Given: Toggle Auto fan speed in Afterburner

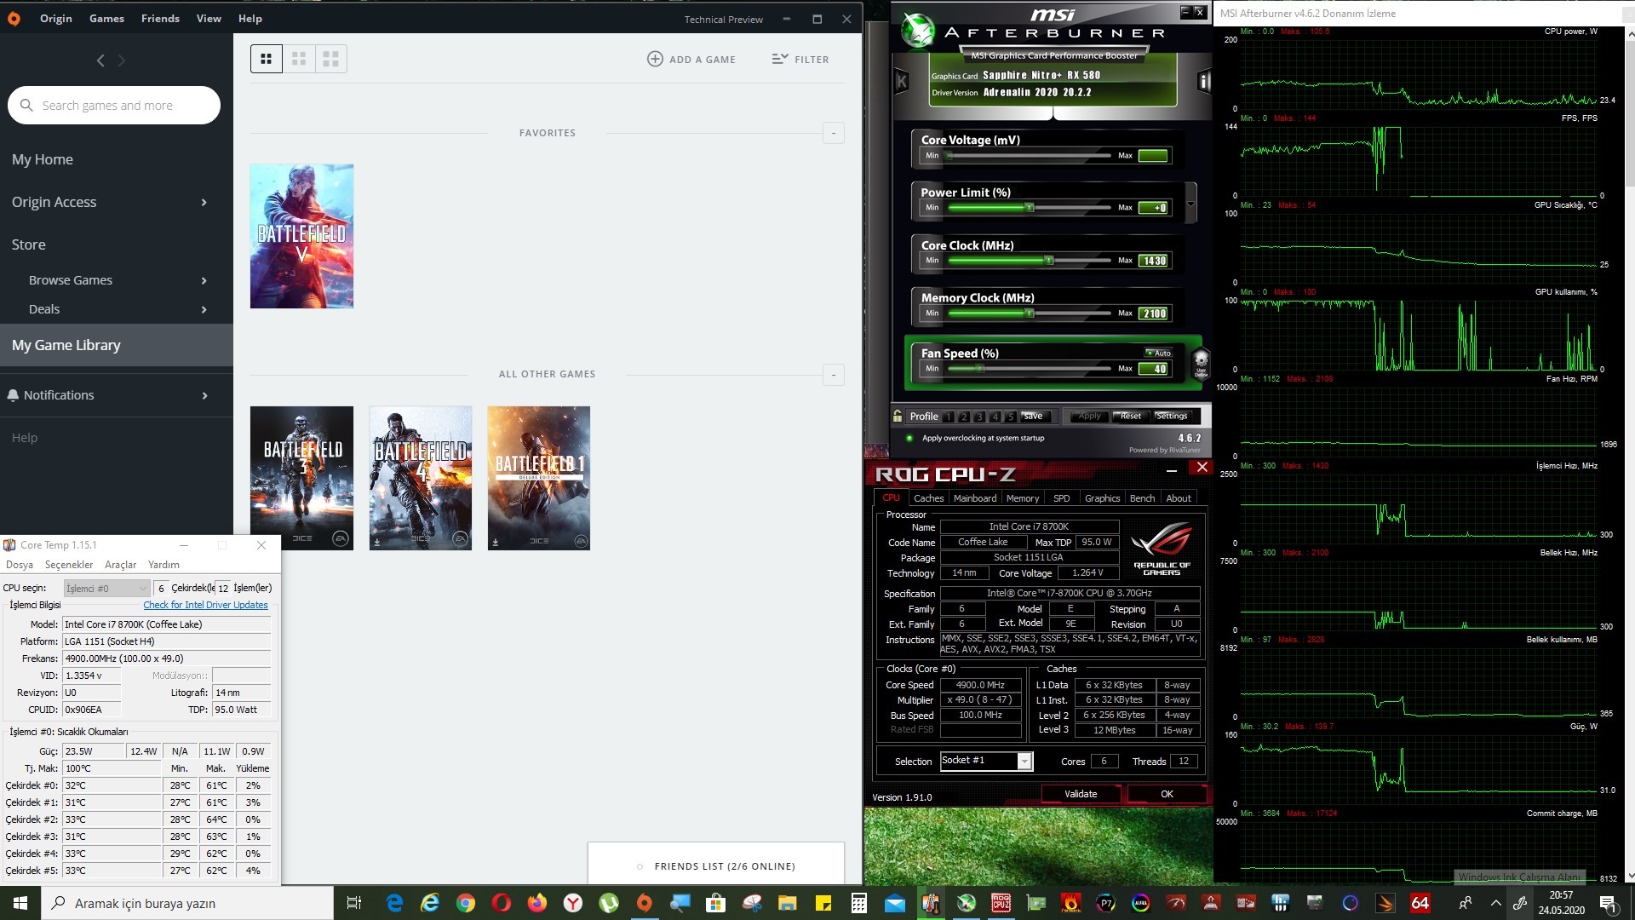Looking at the screenshot, I should tap(1158, 353).
